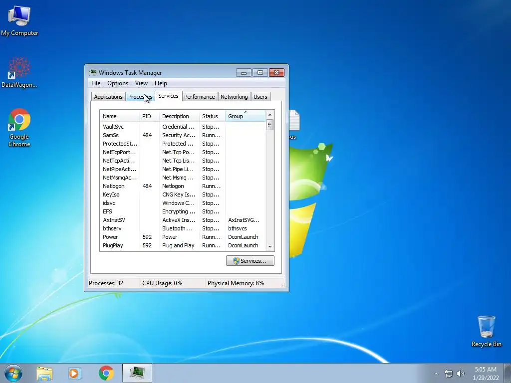The height and width of the screenshot is (383, 511).
Task: Select the NetPipeActi... service row
Action: click(183, 169)
